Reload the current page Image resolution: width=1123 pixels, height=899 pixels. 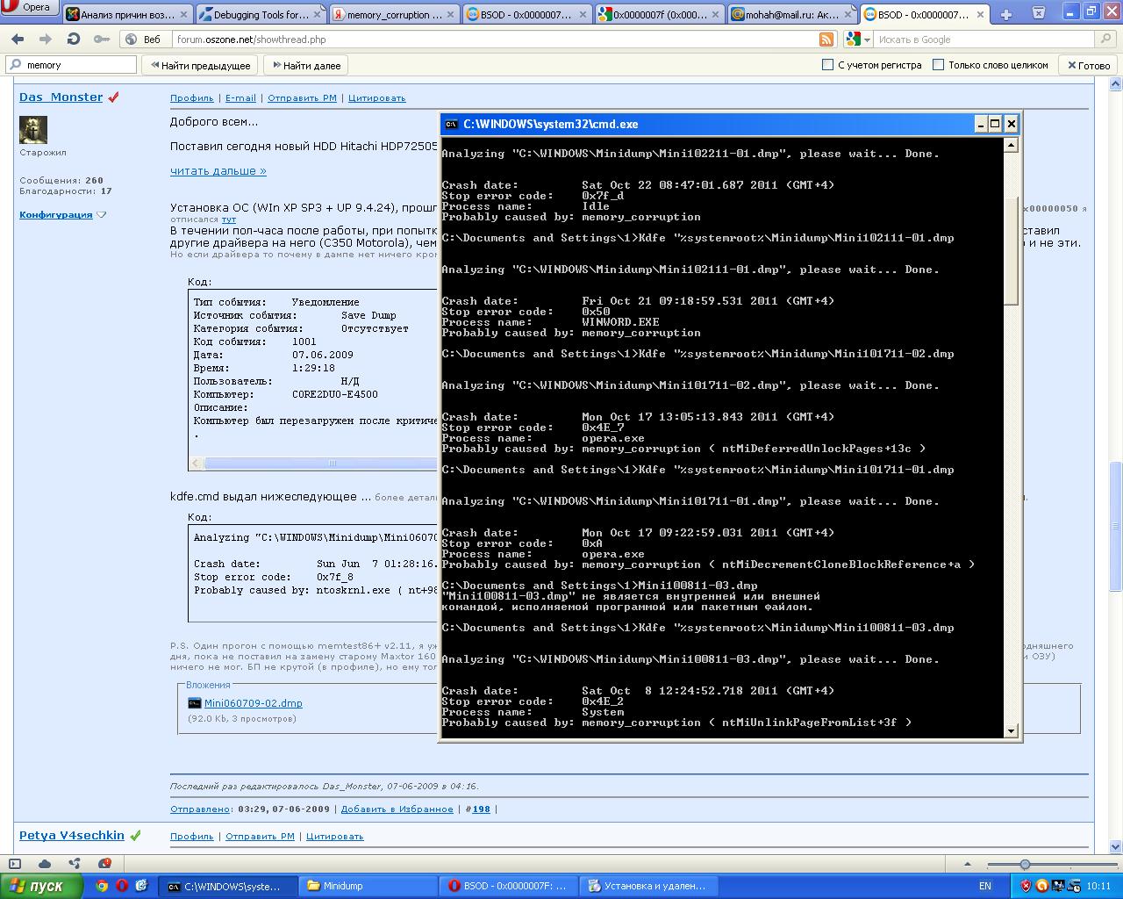point(74,40)
